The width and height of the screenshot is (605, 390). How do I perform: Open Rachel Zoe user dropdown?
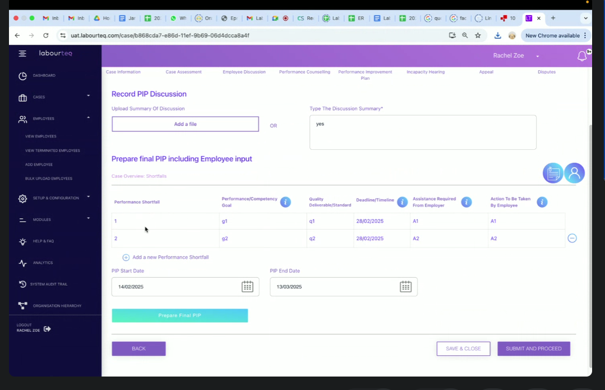pyautogui.click(x=516, y=56)
